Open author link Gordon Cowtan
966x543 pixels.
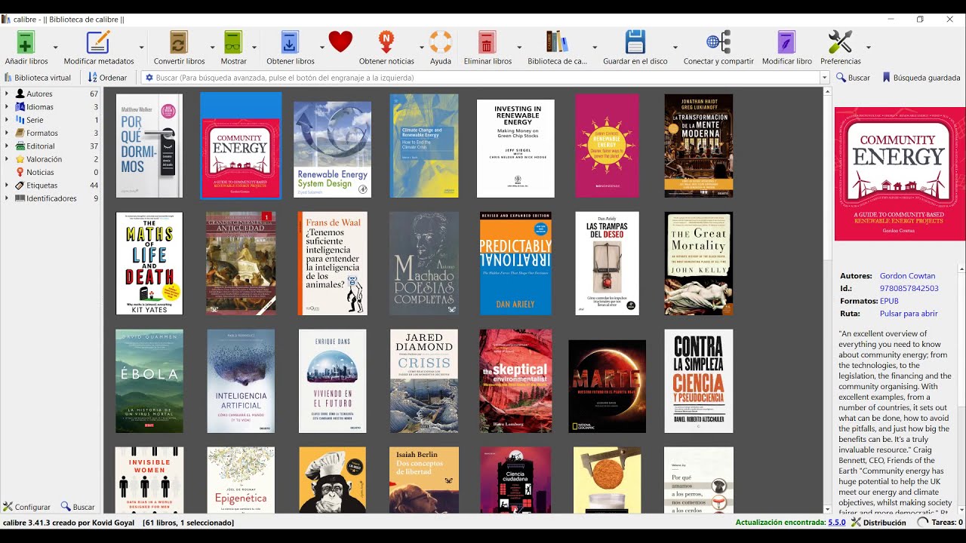click(907, 276)
